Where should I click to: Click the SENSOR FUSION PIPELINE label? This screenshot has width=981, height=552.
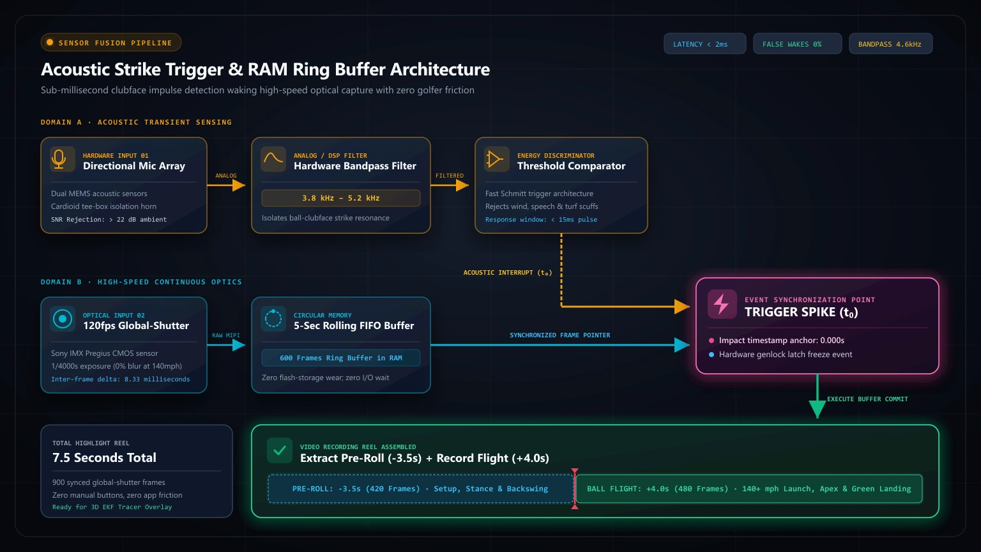tap(115, 43)
